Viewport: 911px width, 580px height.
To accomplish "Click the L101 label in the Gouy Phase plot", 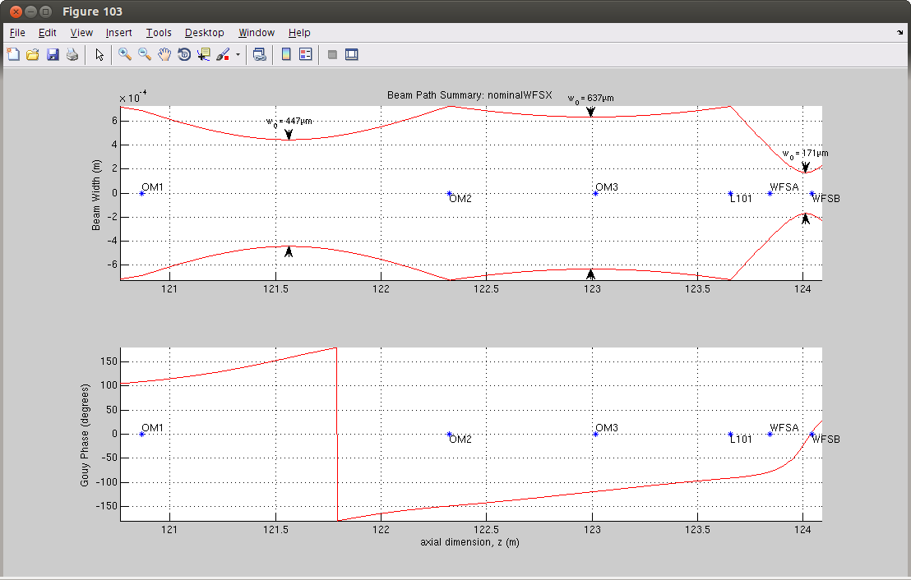I will coord(741,440).
